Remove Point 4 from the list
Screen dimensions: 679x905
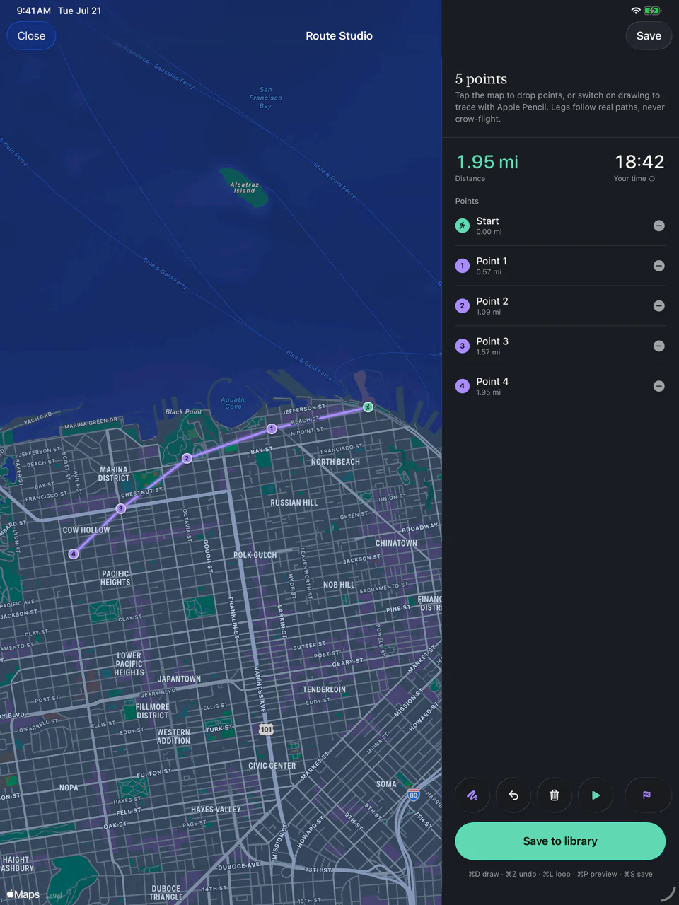(x=658, y=386)
